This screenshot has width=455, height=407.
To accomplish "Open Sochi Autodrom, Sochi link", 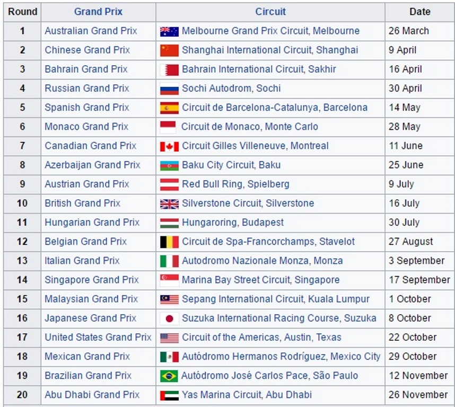I will pos(231,88).
